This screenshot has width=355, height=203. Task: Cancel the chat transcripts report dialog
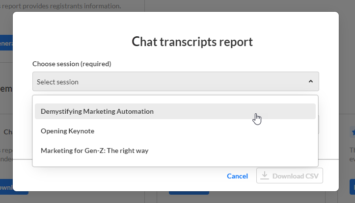click(237, 176)
